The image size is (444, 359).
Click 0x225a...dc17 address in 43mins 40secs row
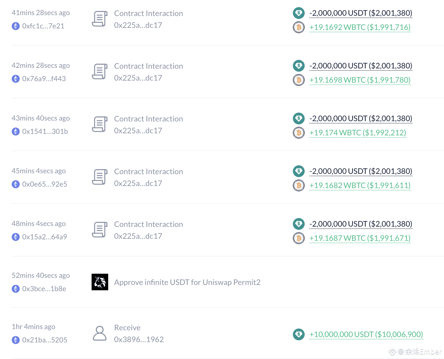[x=138, y=131]
